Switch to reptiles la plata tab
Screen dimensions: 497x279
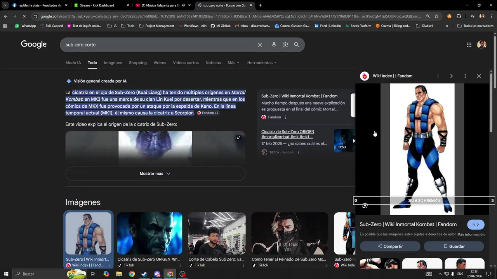[40, 5]
